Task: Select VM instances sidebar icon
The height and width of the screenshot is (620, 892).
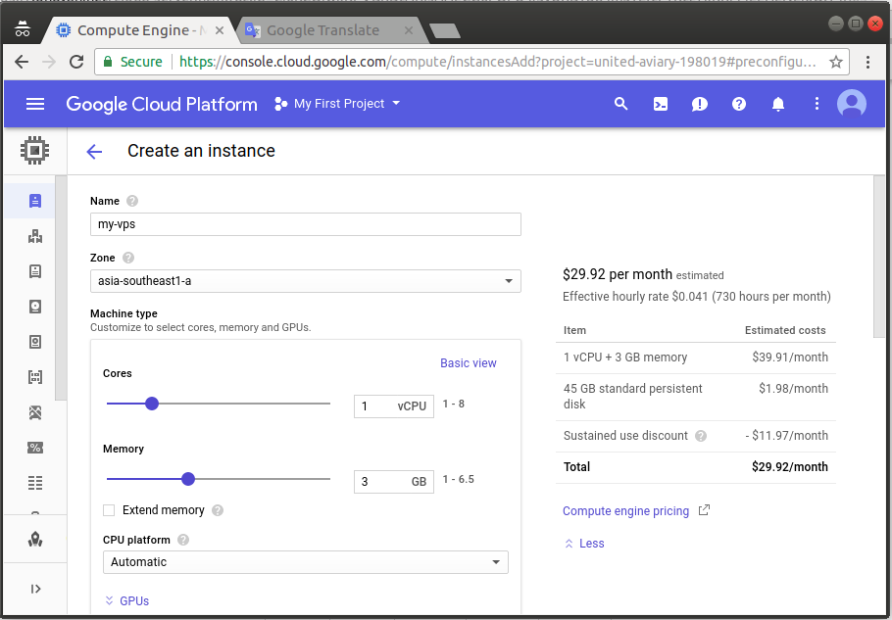Action: 35,201
